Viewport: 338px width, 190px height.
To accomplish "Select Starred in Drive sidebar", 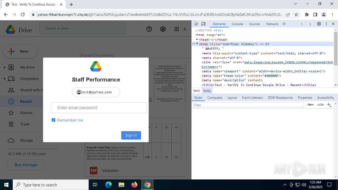I will [x=26, y=113].
